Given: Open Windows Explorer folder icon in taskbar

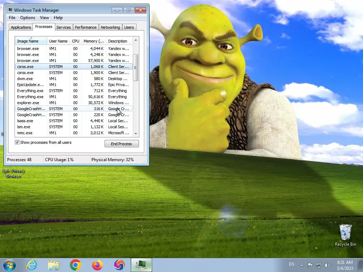Looking at the screenshot, I should click(54, 265).
